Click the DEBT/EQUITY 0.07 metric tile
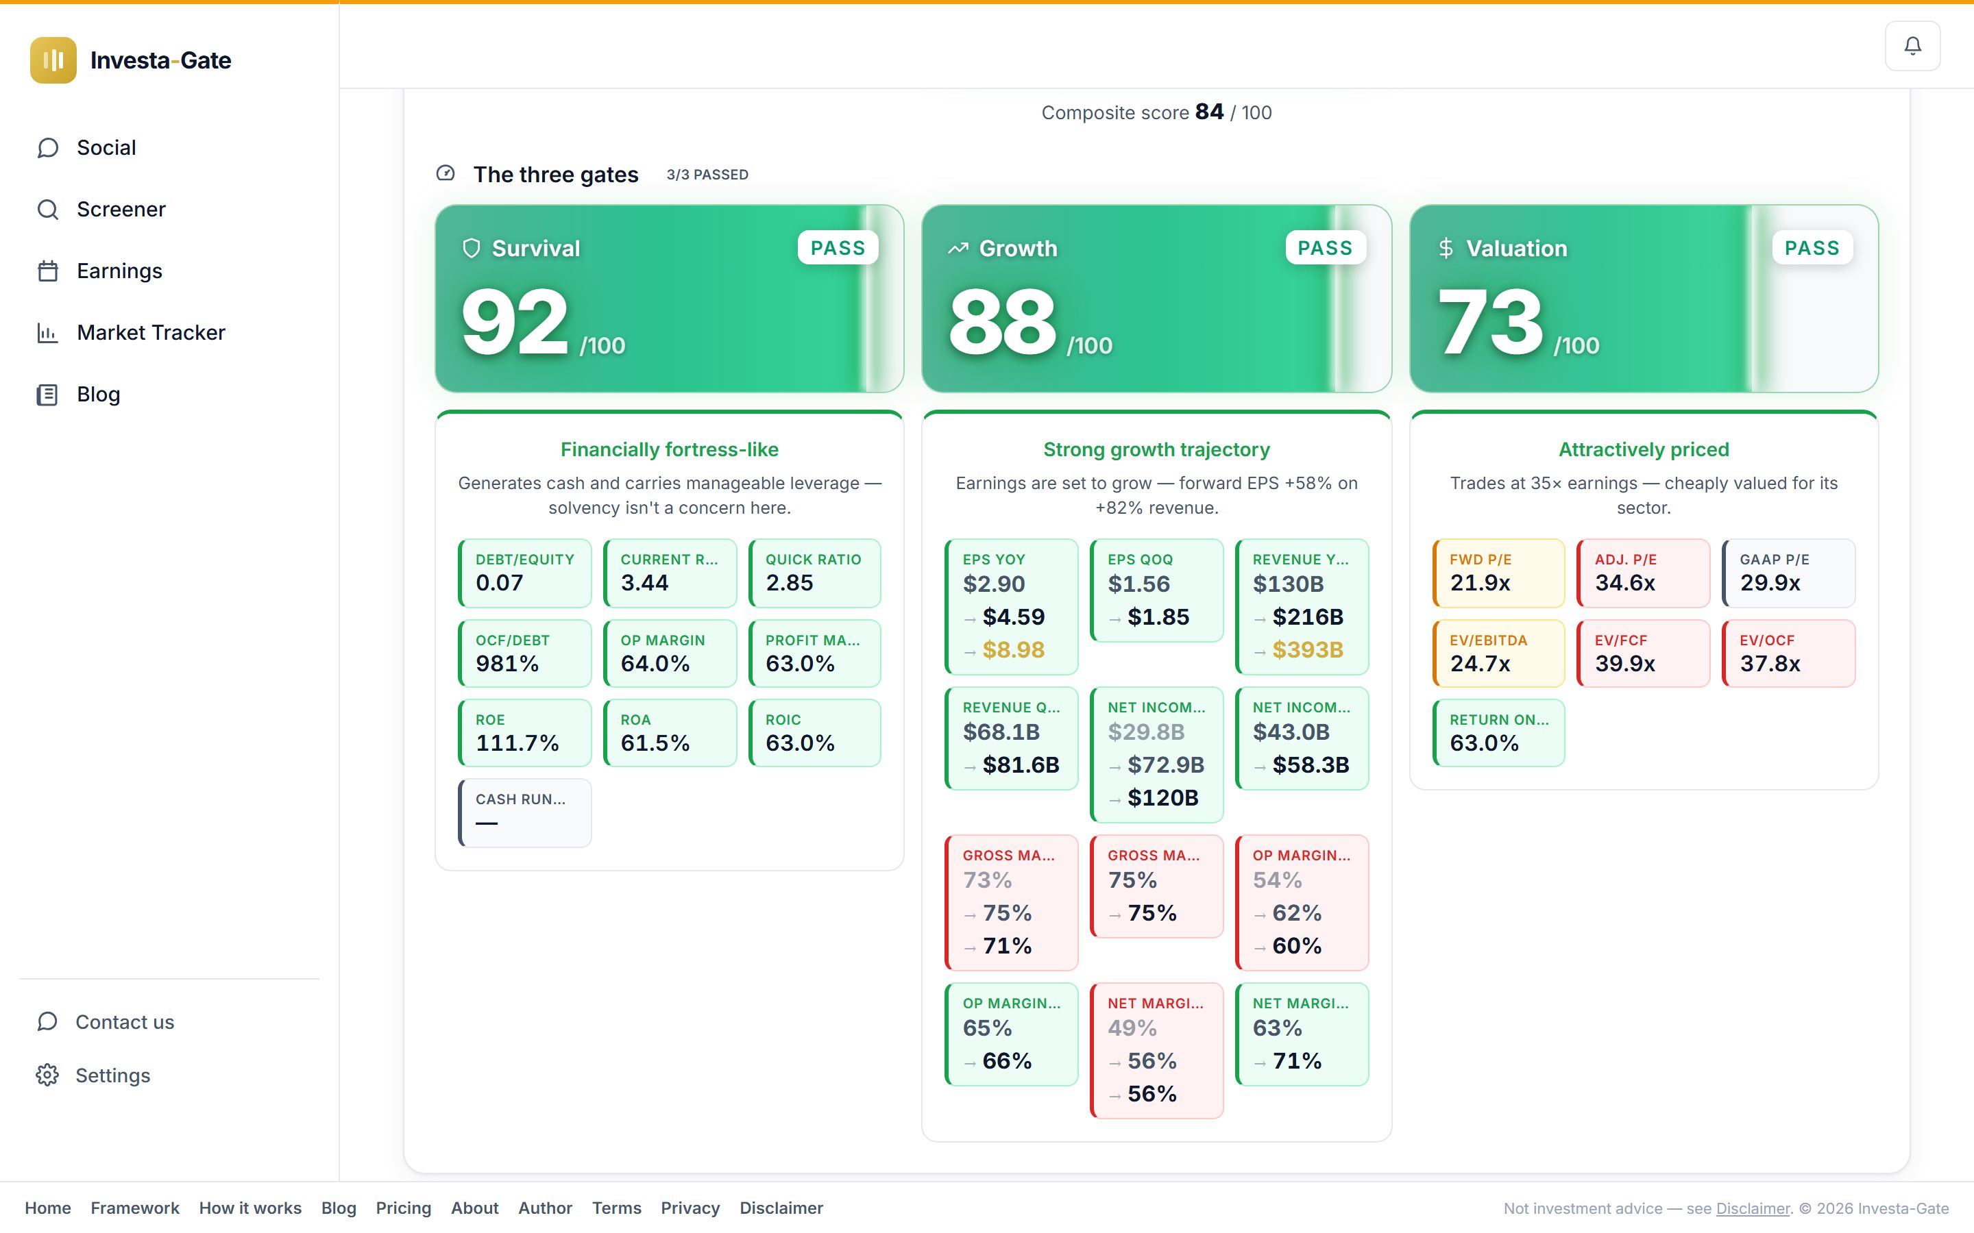 524,573
